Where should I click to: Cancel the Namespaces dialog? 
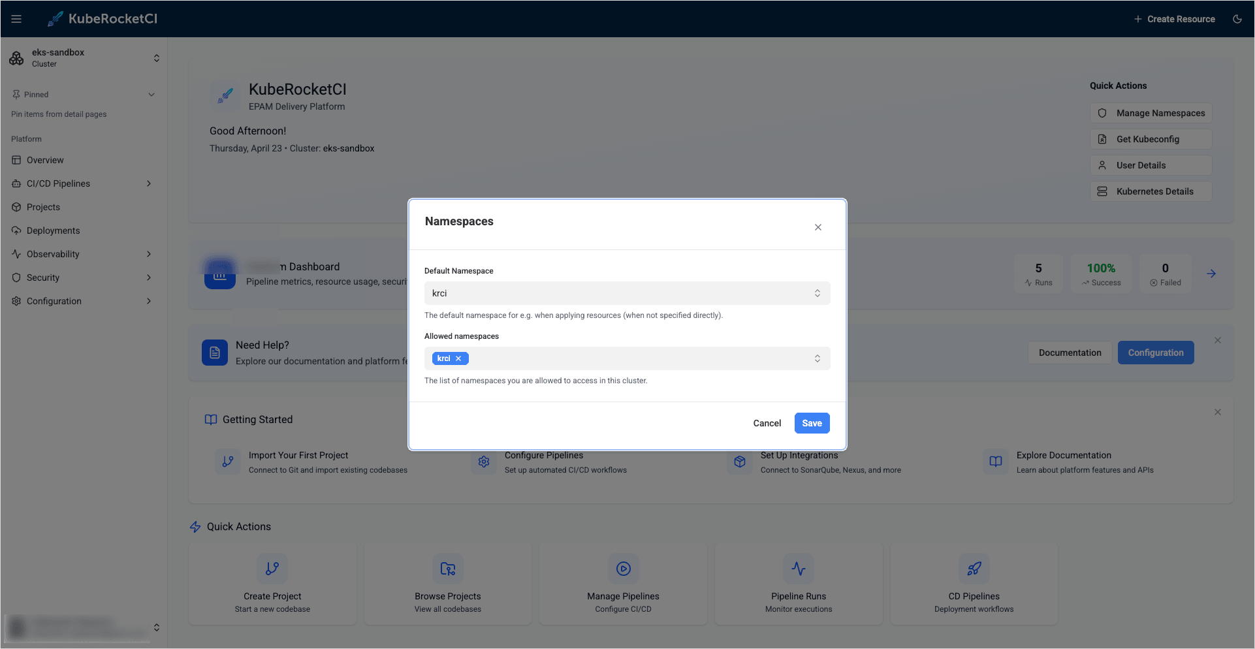[767, 422]
